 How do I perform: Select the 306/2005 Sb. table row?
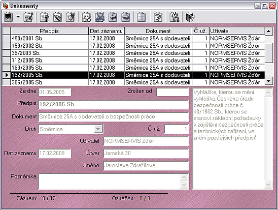133,82
